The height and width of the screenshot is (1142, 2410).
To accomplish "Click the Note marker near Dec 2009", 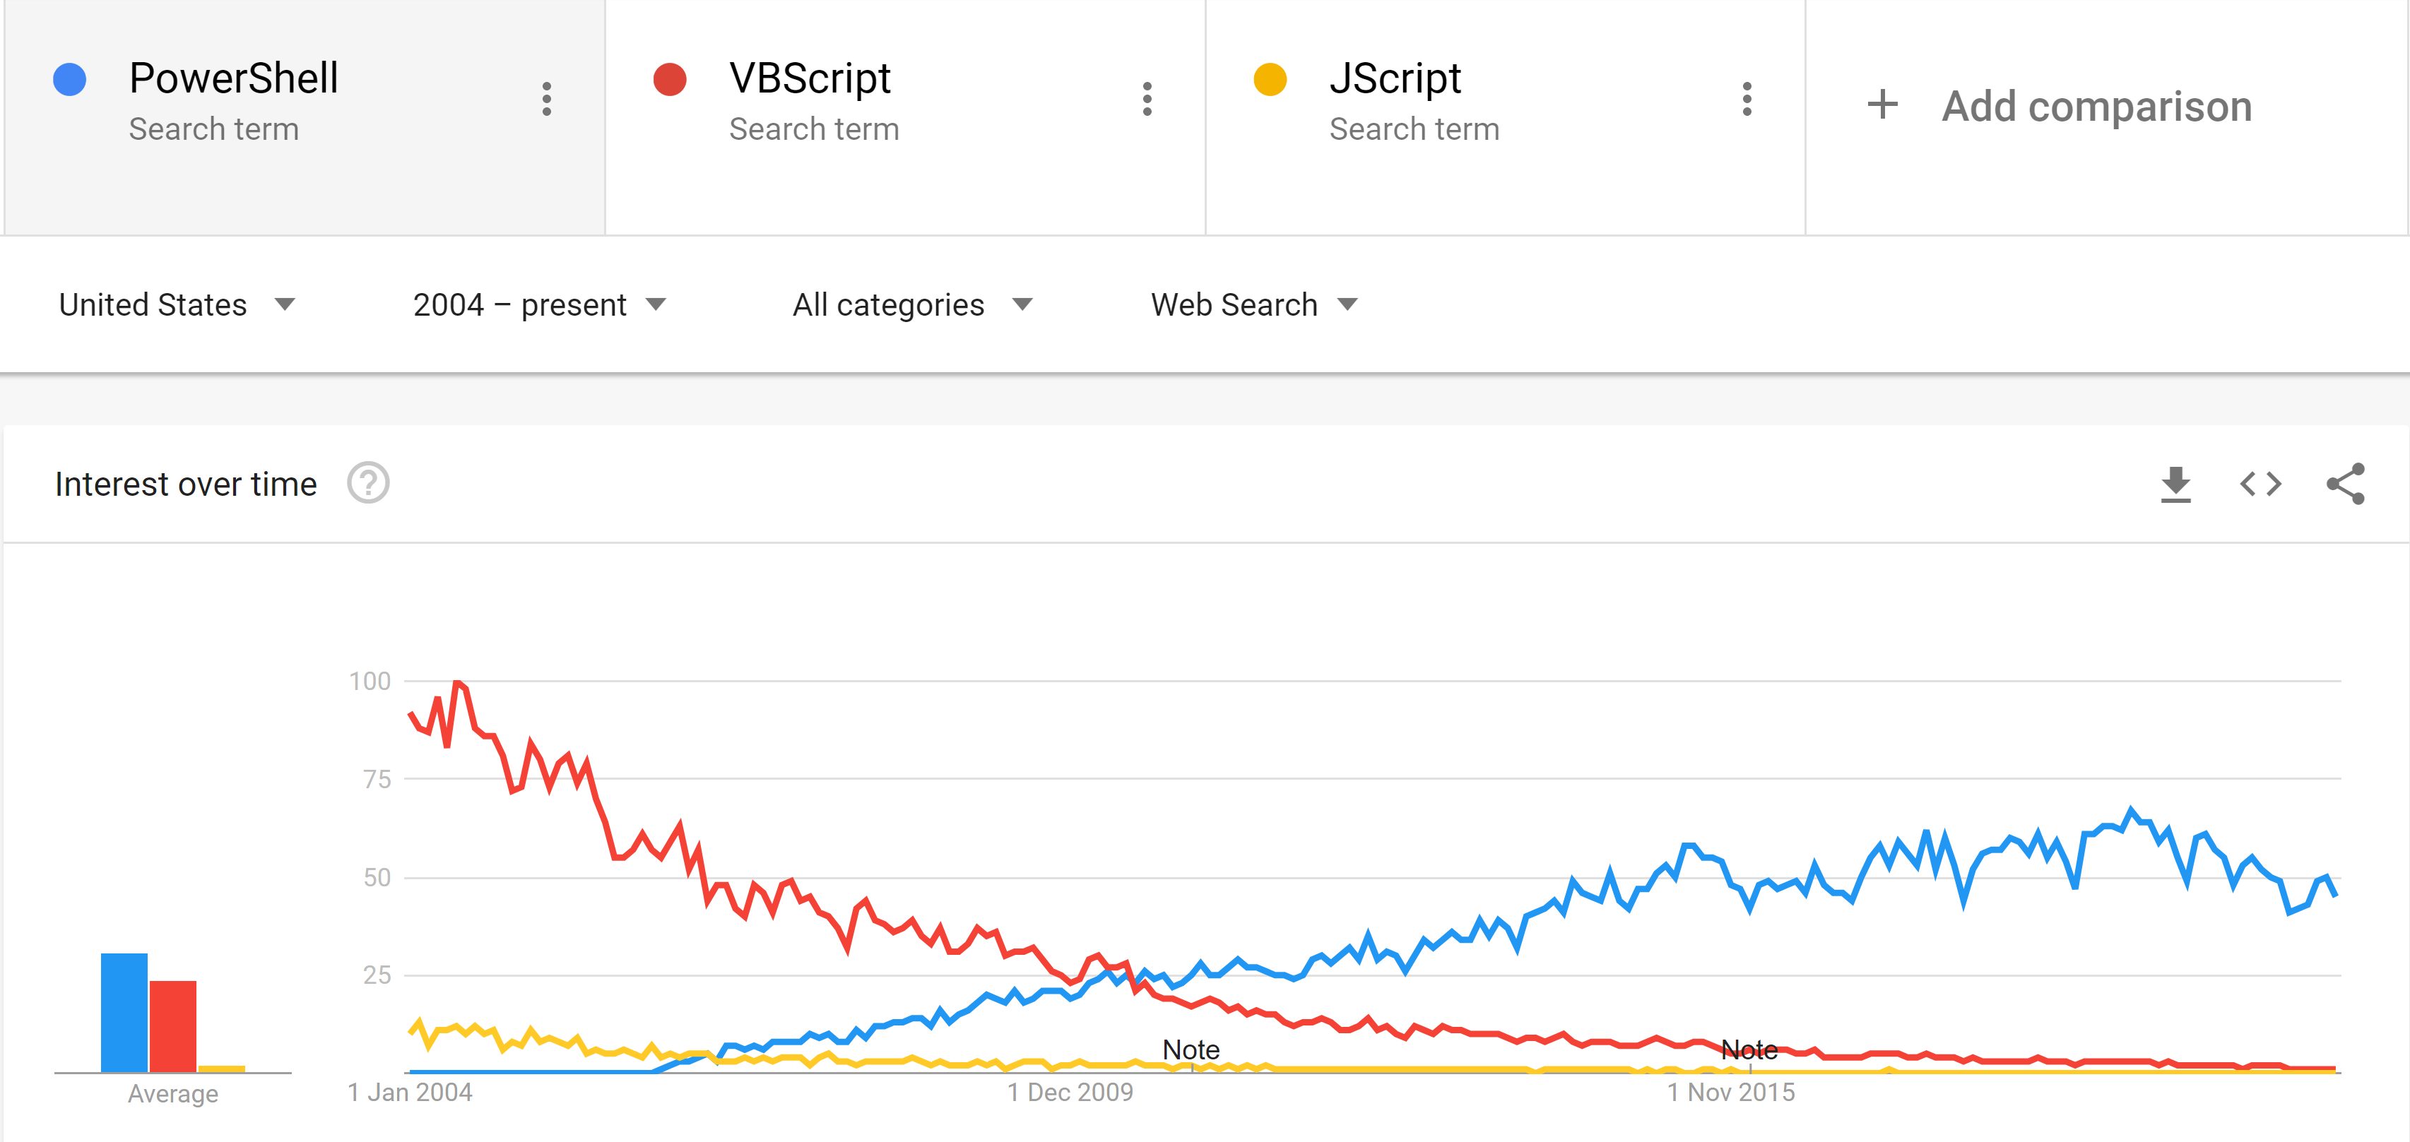I will pos(1191,1050).
